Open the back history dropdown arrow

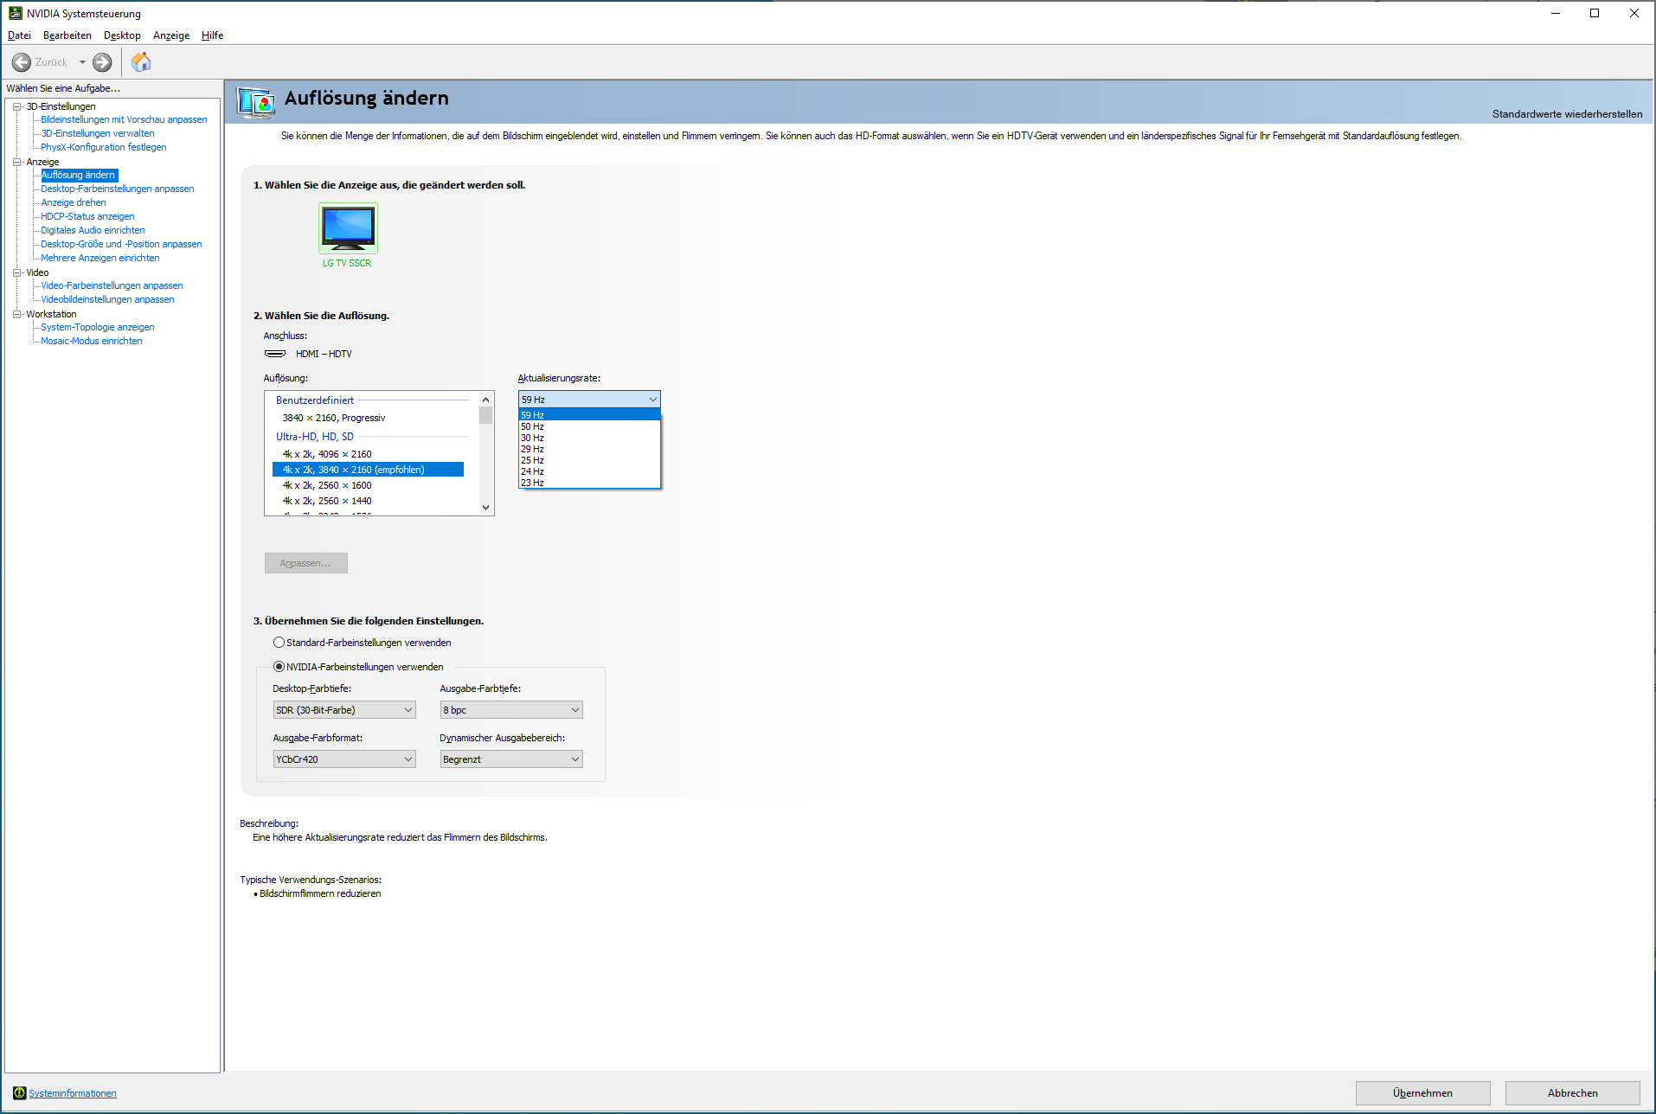[82, 62]
